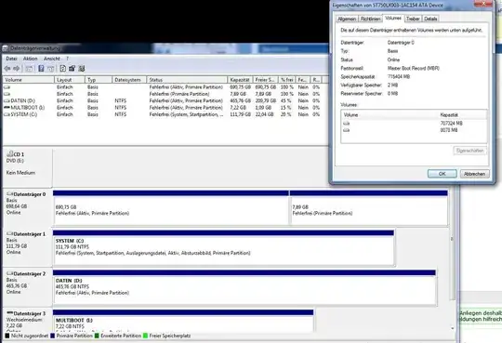Screen dimensions: 502x343
Task: Click the 707324 MB volume entry
Action: click(414, 124)
